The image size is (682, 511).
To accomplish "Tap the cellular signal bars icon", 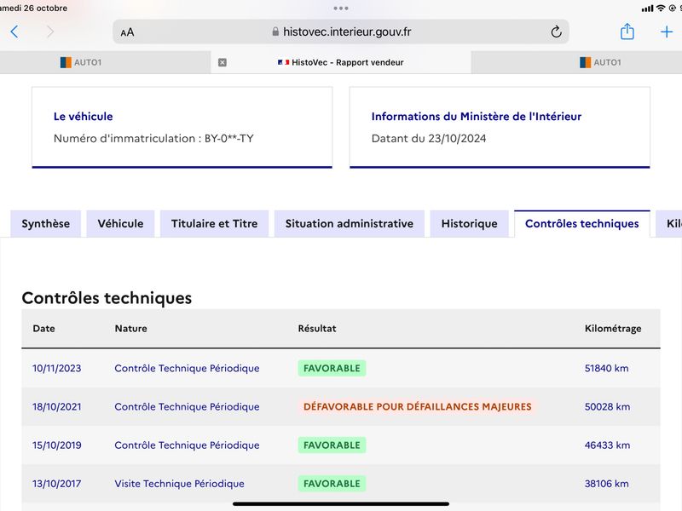I will tap(648, 9).
